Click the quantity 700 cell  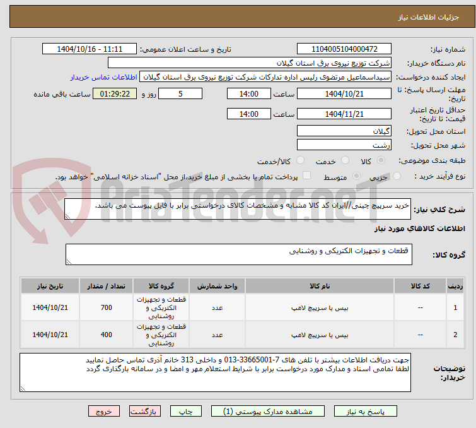(107, 307)
